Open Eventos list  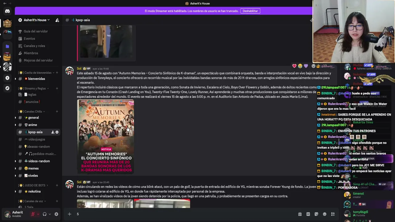pos(29,39)
